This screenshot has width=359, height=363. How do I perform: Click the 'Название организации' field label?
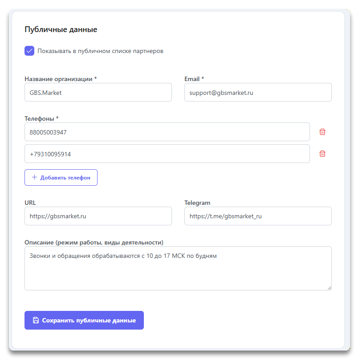(x=60, y=79)
